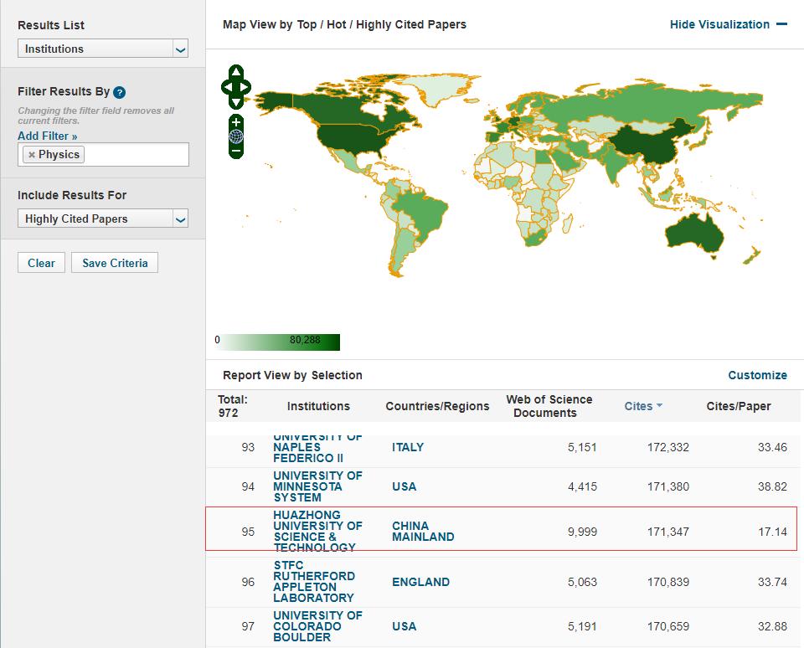Screen dimensions: 804x648
Task: Click the Add Filter link
Action: [47, 136]
